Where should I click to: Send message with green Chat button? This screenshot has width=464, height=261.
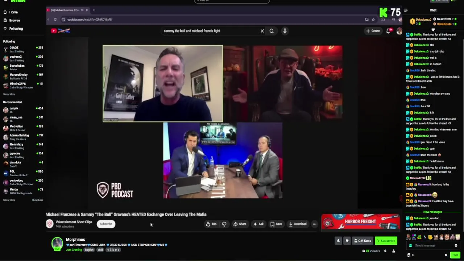(x=455, y=255)
